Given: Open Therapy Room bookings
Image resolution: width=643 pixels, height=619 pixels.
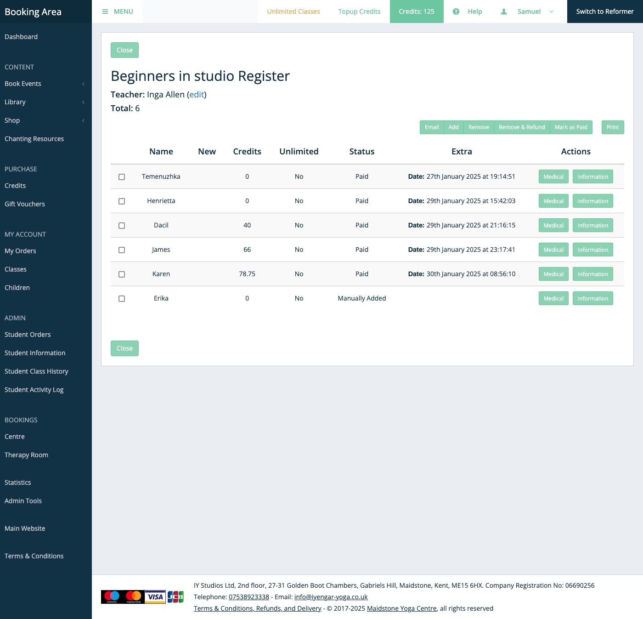Looking at the screenshot, I should tap(26, 455).
